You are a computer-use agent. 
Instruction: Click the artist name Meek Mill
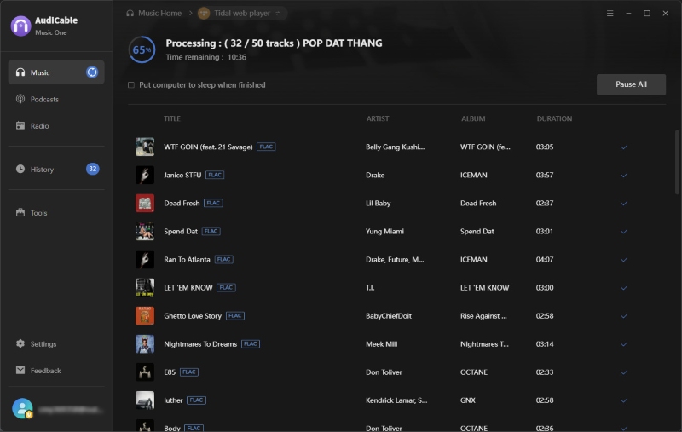tap(381, 343)
